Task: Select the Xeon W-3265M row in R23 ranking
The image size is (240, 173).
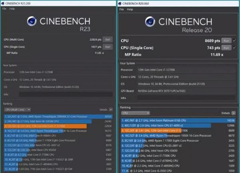Action: (x=58, y=121)
